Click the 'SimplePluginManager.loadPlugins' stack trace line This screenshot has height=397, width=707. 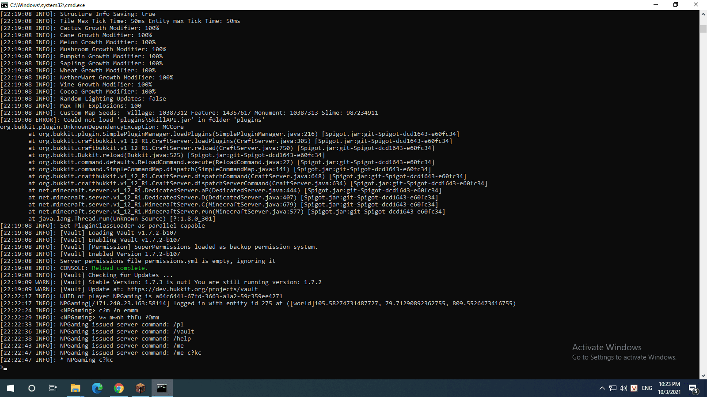(x=244, y=134)
